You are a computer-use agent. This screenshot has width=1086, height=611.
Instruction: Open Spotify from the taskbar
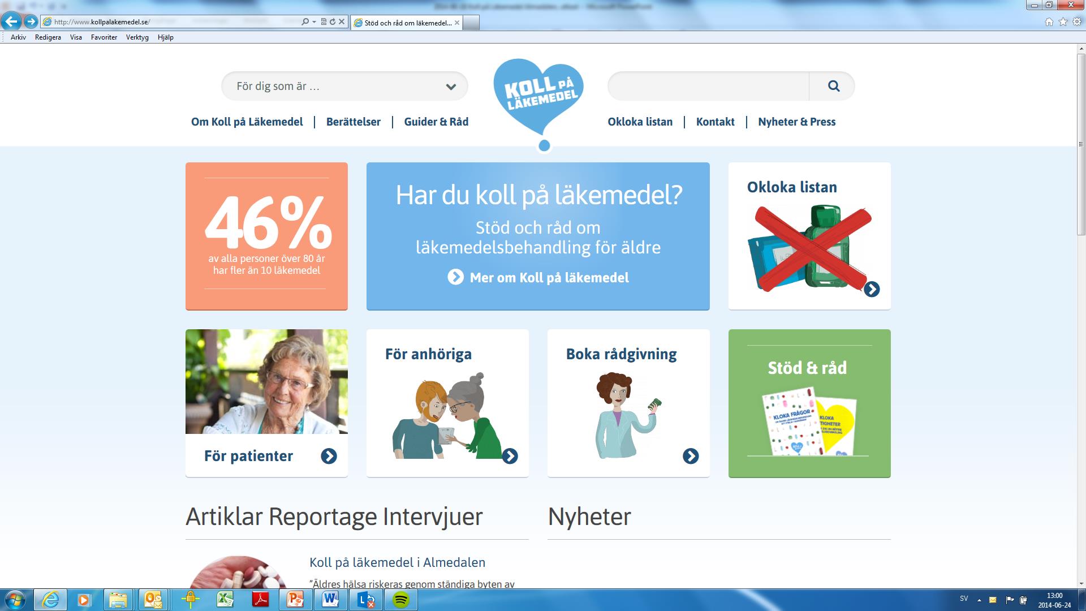click(401, 599)
